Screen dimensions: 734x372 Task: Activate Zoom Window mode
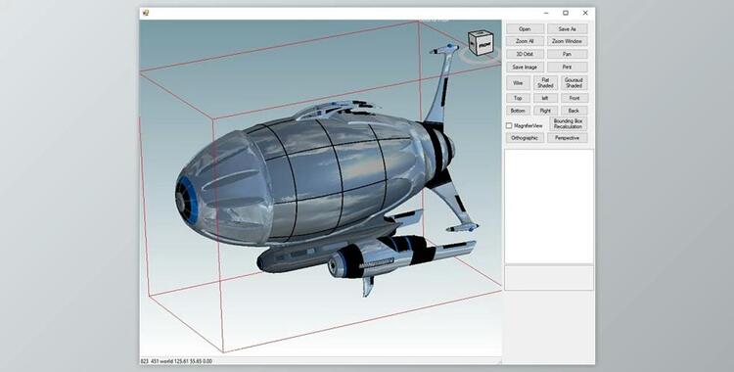[x=567, y=41]
